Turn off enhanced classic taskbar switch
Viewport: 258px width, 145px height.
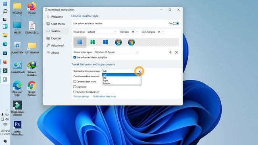tap(176, 23)
